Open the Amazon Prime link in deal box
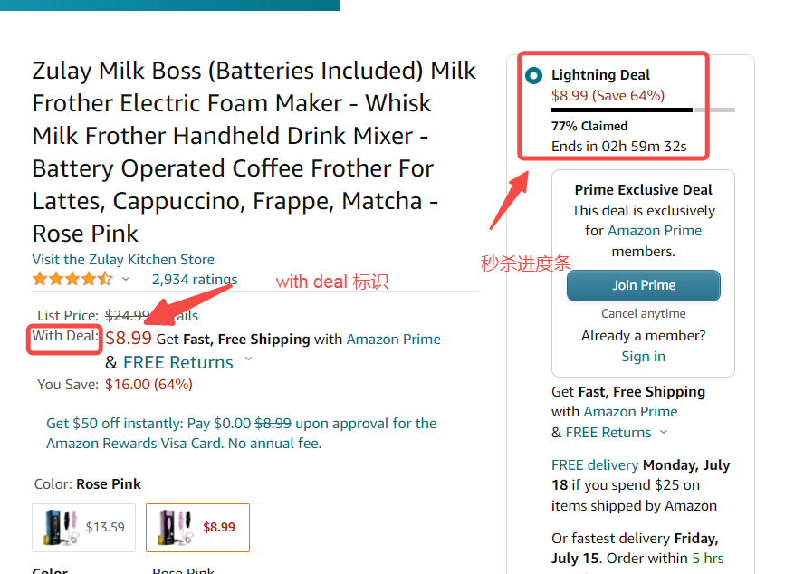 click(x=655, y=231)
